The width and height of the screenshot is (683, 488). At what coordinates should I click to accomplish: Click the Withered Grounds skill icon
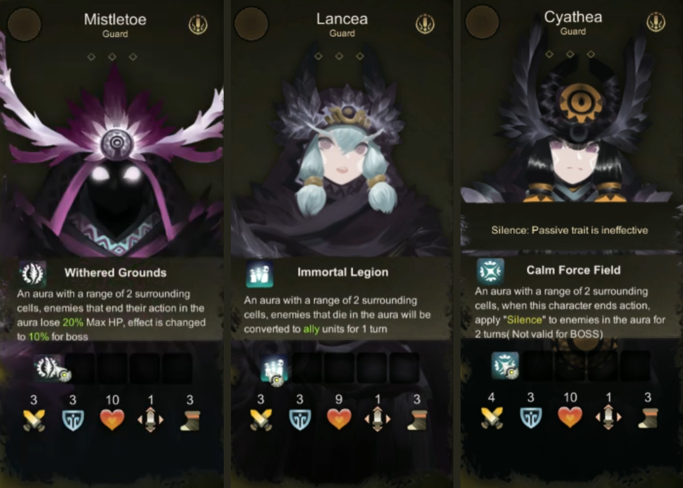[x=33, y=274]
